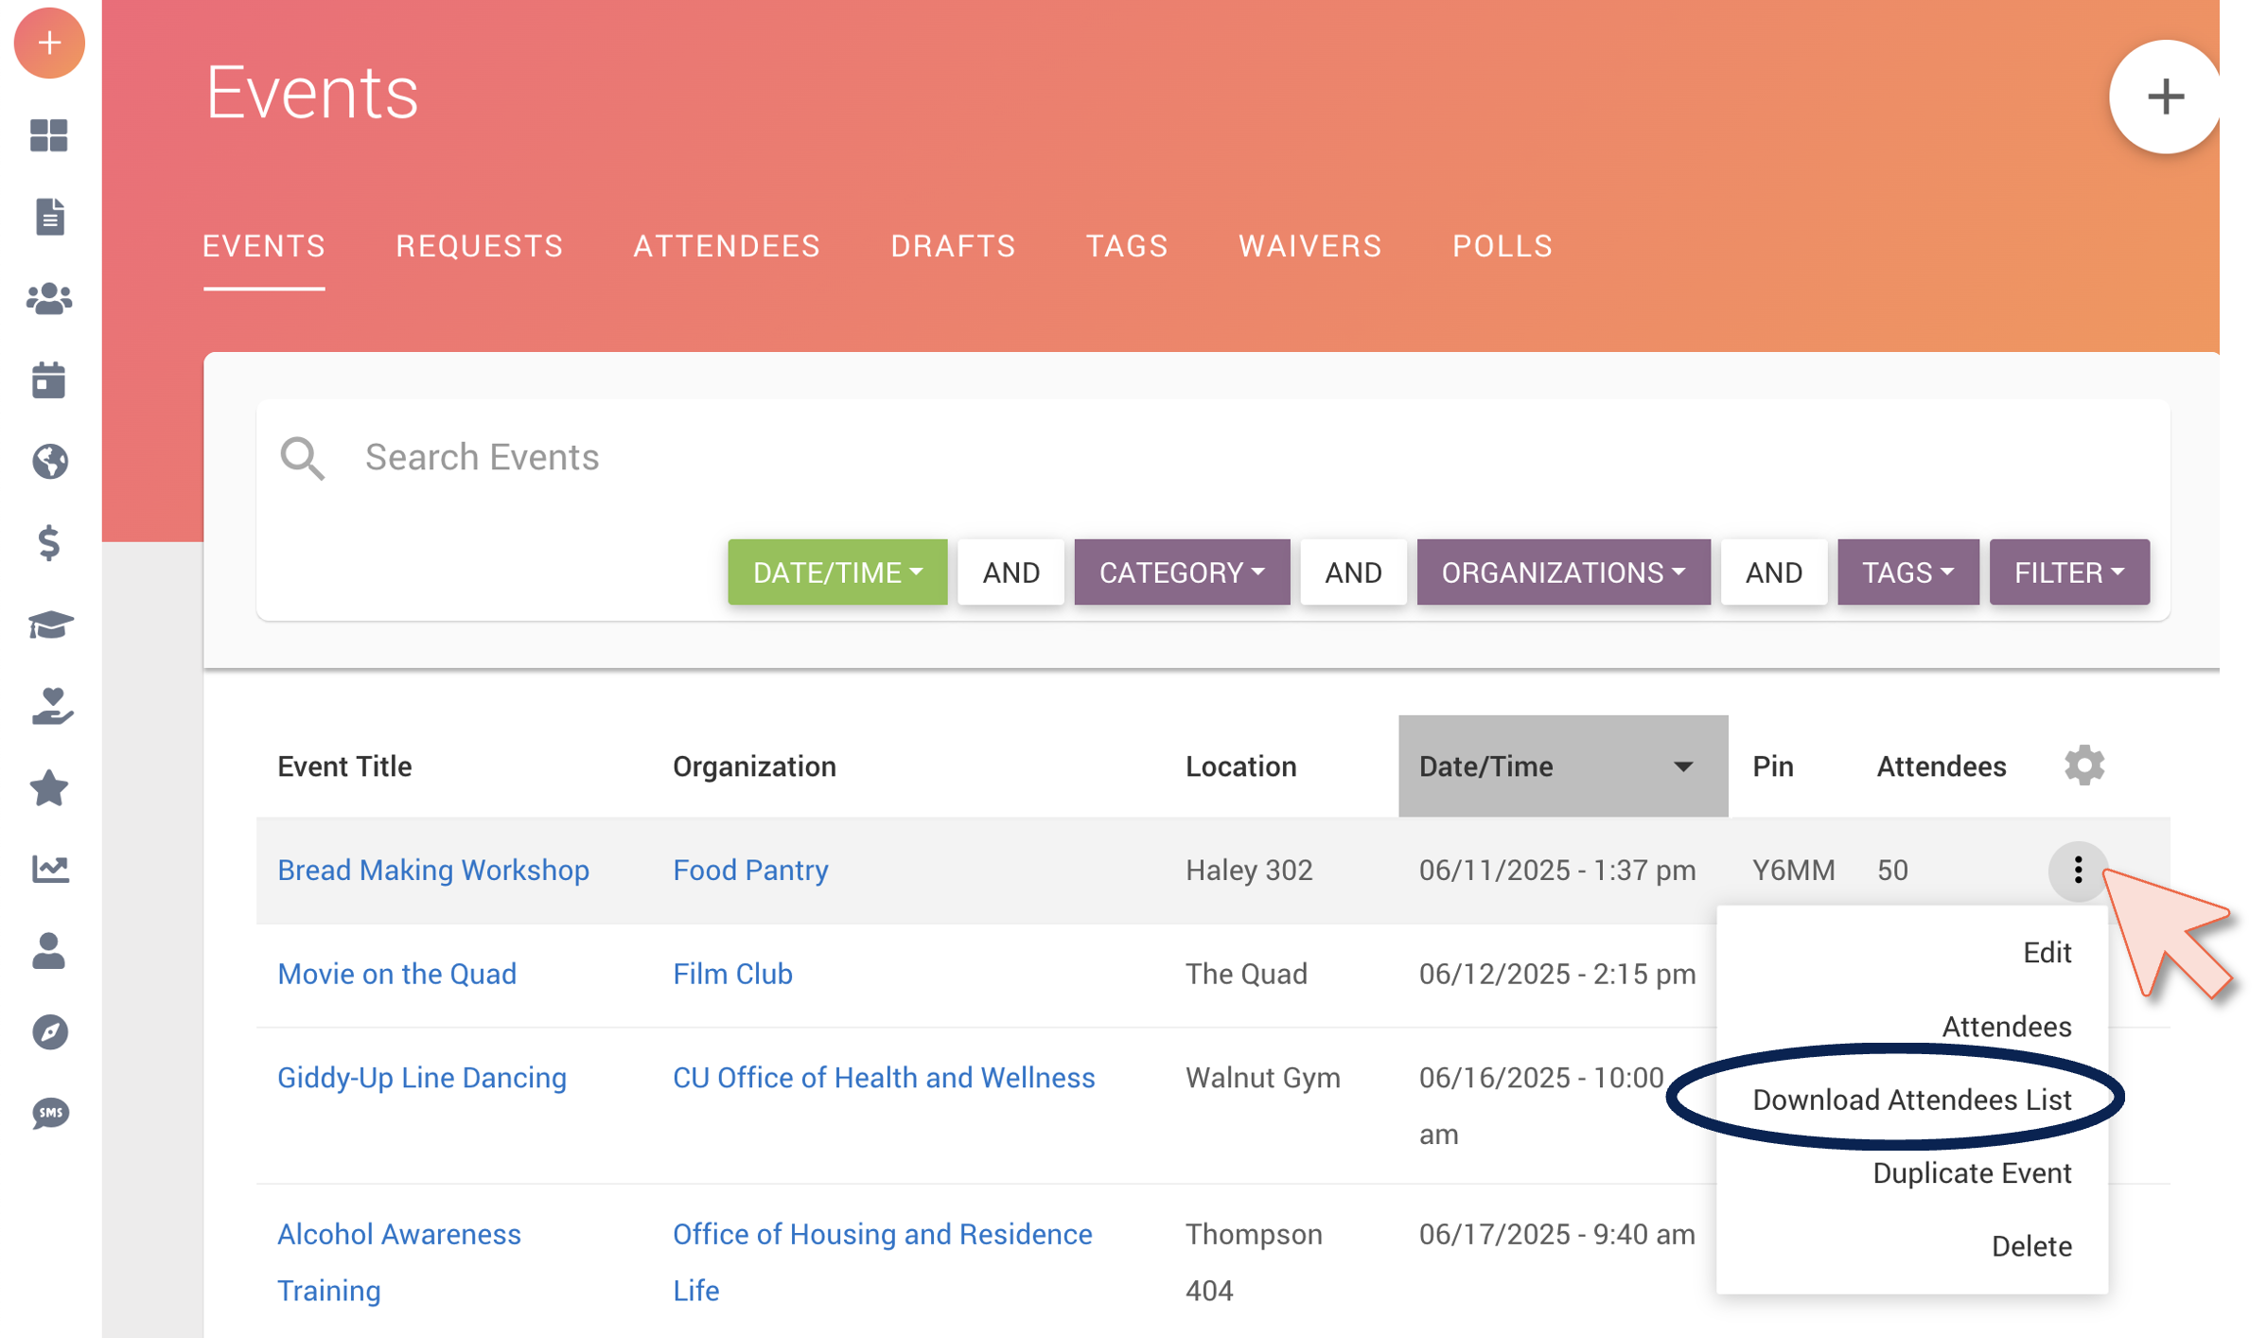The image size is (2267, 1338).
Task: Open the people groups icon
Action: (x=49, y=299)
